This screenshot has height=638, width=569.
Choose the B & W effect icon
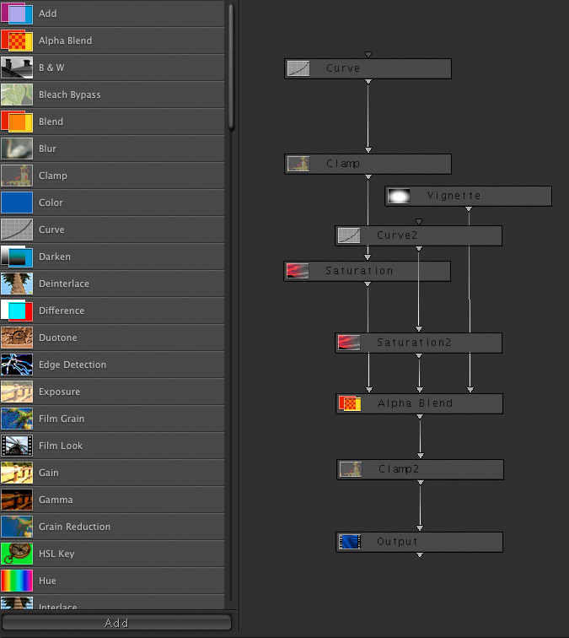point(17,68)
